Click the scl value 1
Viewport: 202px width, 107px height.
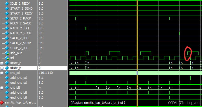[39, 58]
